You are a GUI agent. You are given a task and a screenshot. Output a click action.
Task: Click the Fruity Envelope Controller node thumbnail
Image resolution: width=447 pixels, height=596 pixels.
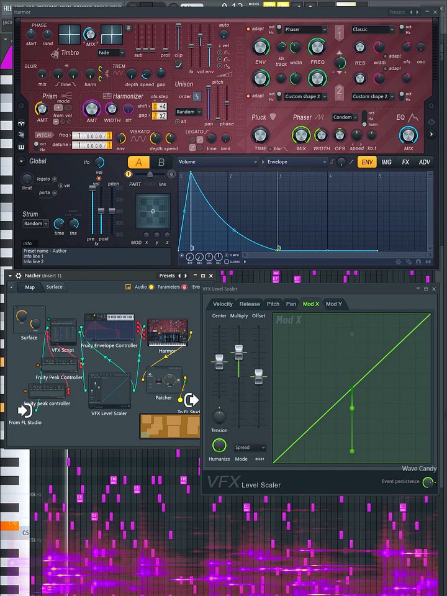[x=110, y=327]
